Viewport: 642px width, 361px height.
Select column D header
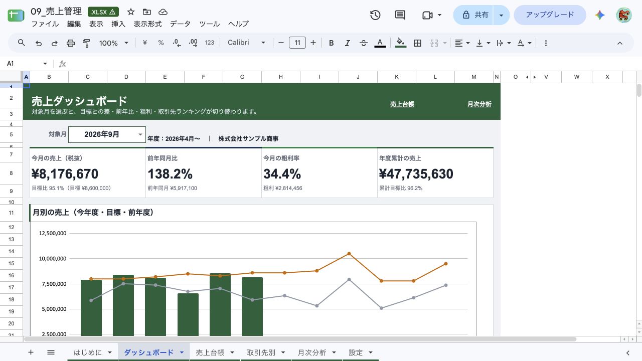pos(126,77)
